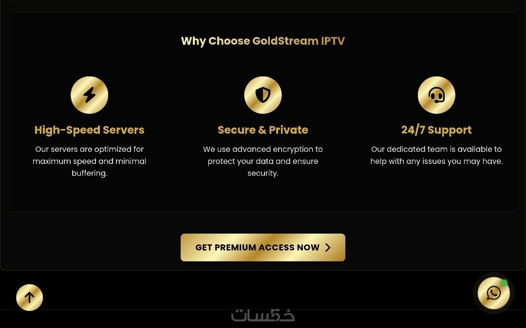
Task: Click the Khamsat Arabic watermark logo
Action: point(263,315)
